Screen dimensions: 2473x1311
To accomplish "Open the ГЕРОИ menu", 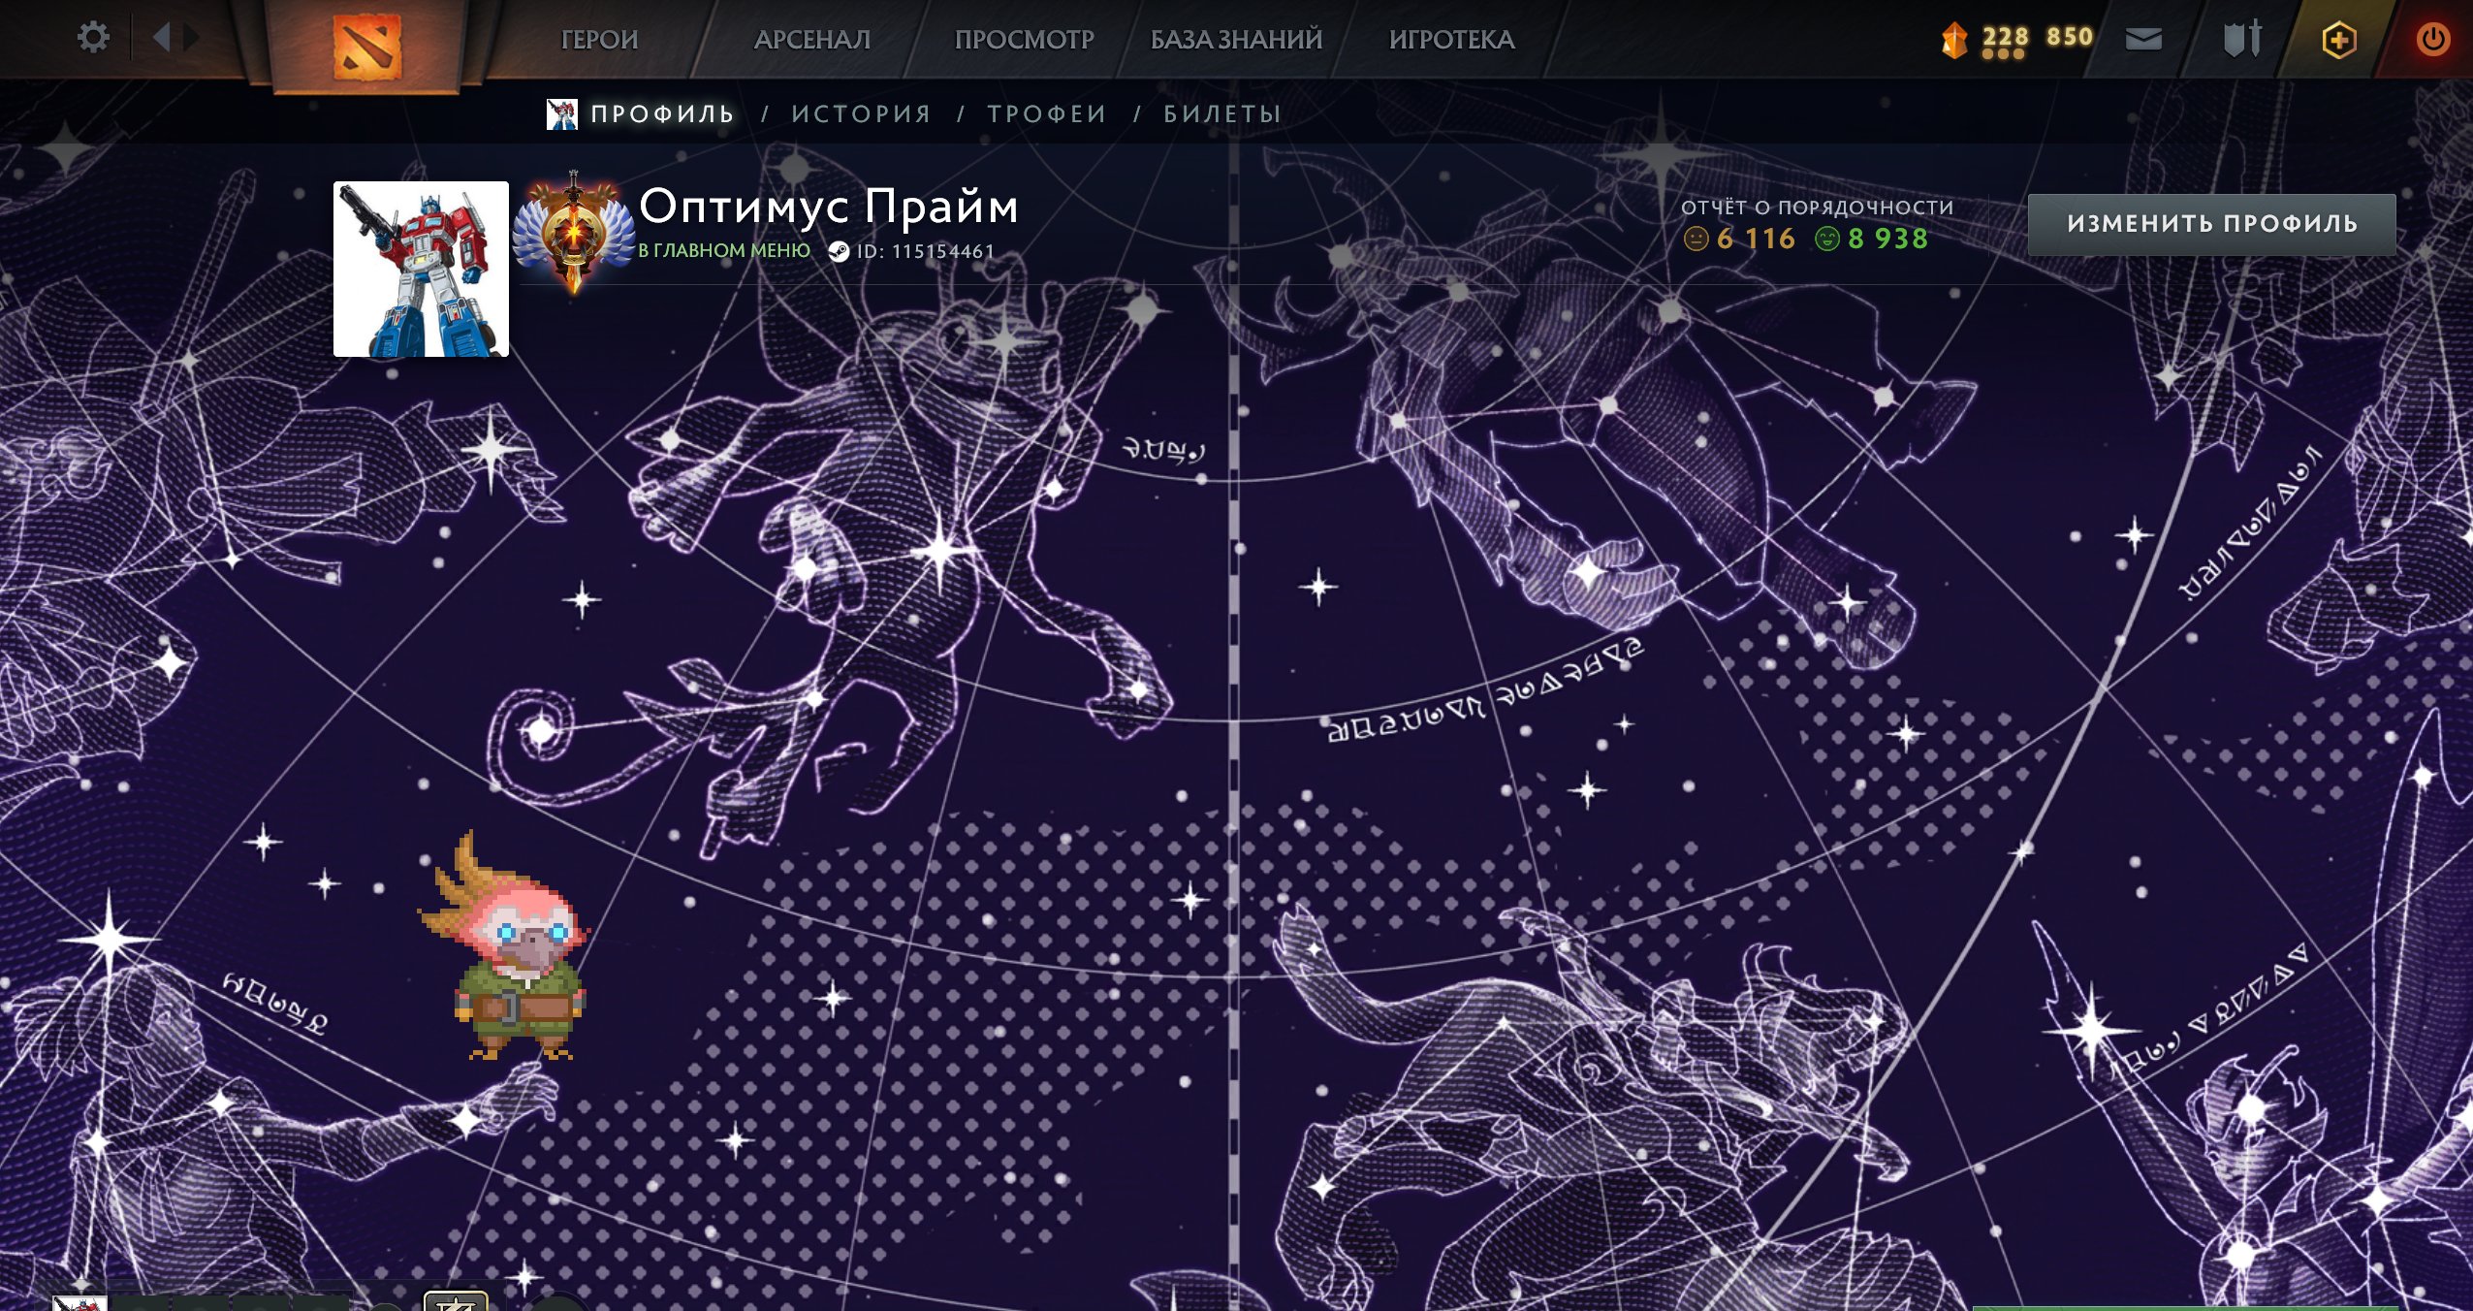I will click(598, 39).
